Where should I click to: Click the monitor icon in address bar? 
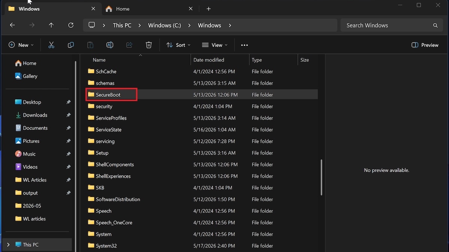[92, 25]
